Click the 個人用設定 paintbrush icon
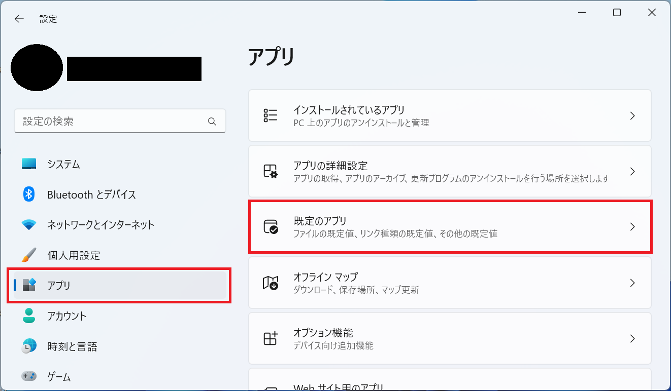Viewport: 671px width, 391px height. pos(29,255)
